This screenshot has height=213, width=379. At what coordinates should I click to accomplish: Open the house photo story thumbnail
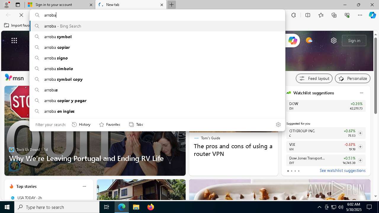pos(141,190)
